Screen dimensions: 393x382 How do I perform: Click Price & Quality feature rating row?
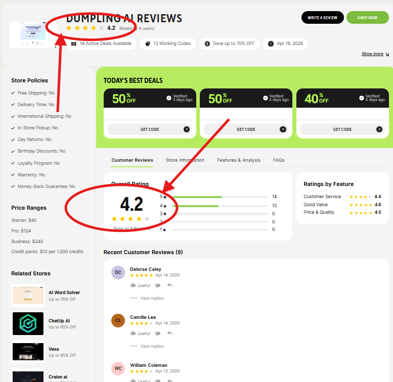pyautogui.click(x=342, y=213)
